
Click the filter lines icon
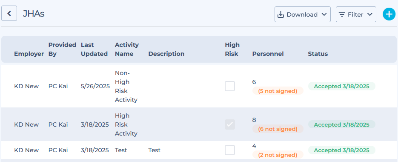click(x=342, y=15)
